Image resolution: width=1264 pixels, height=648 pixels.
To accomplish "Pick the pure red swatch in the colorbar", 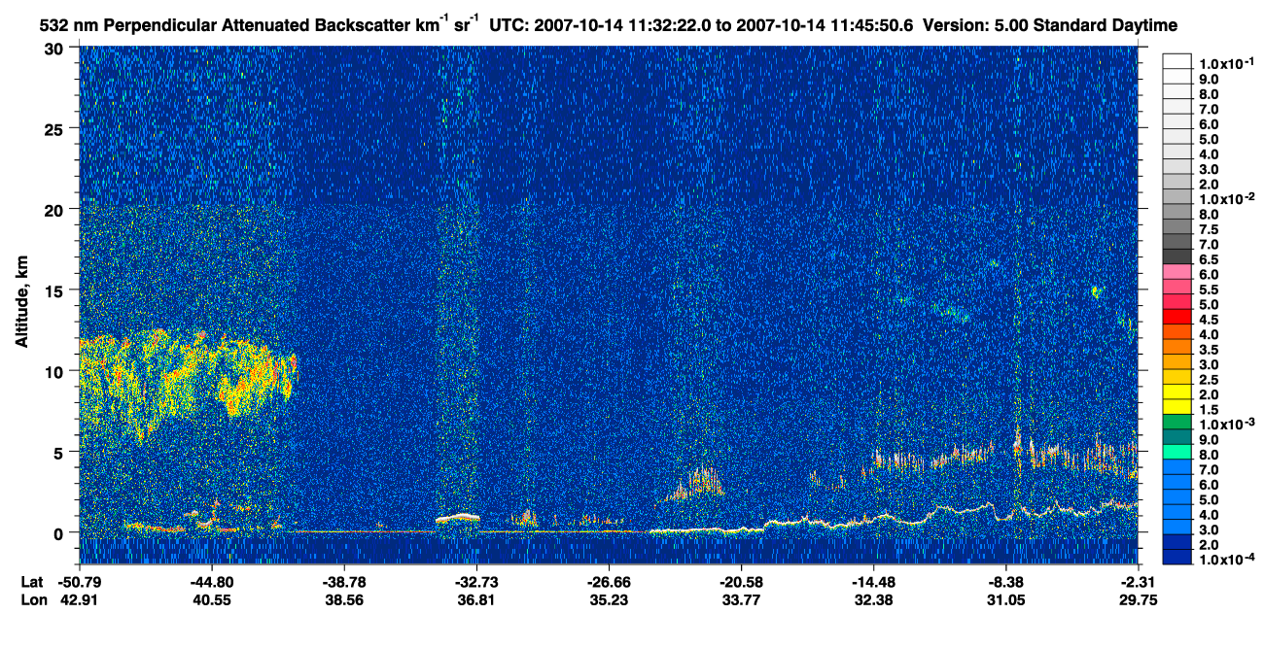I will click(x=1176, y=317).
